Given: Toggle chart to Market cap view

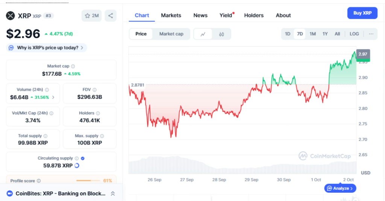Looking at the screenshot, I should (x=171, y=34).
